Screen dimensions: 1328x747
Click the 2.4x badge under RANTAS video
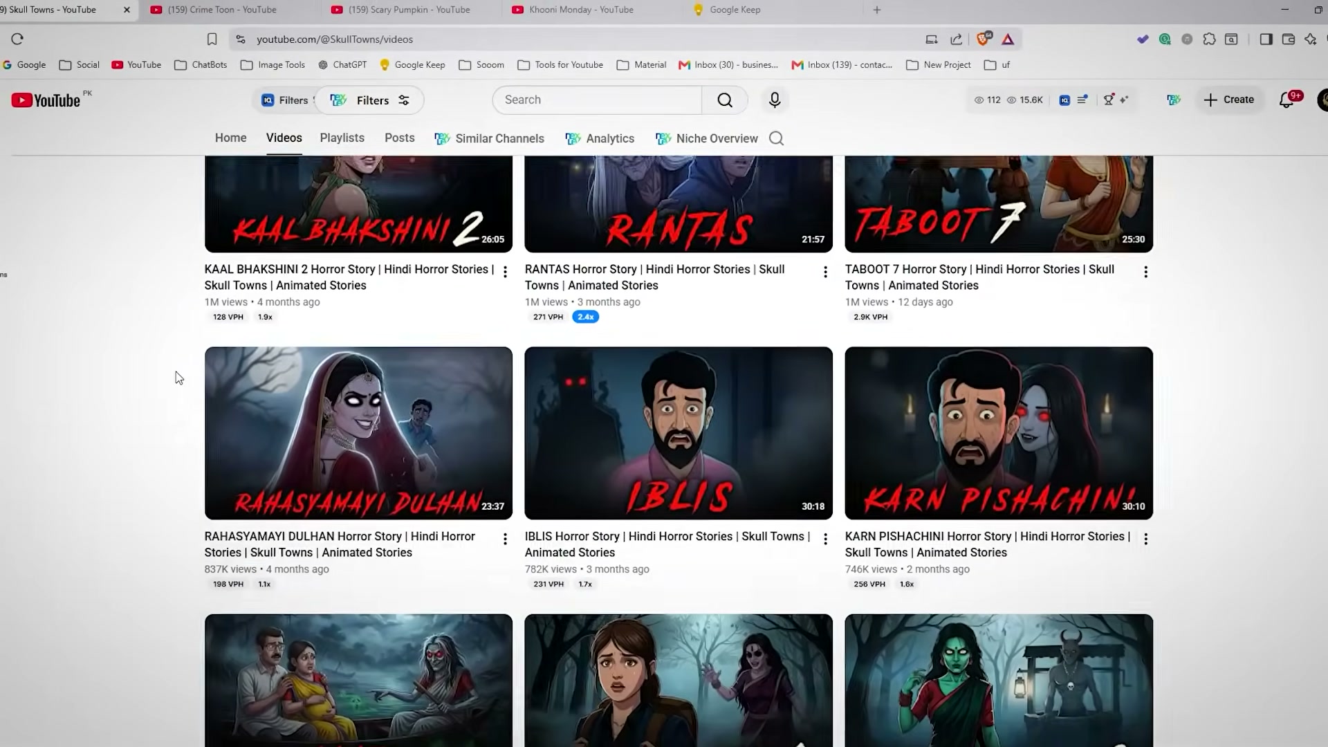pyautogui.click(x=585, y=317)
